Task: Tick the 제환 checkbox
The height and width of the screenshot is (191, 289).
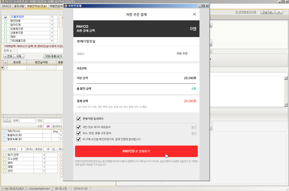Action: coord(6,37)
